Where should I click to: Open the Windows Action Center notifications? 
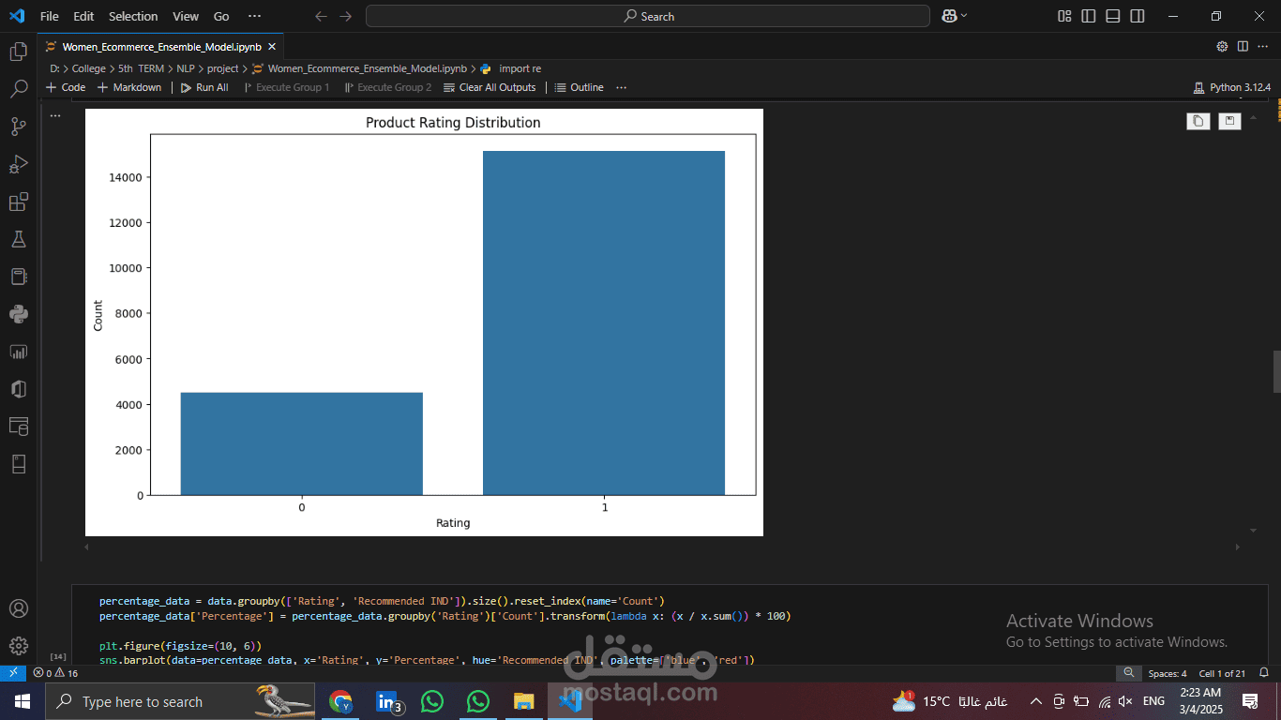click(x=1250, y=701)
